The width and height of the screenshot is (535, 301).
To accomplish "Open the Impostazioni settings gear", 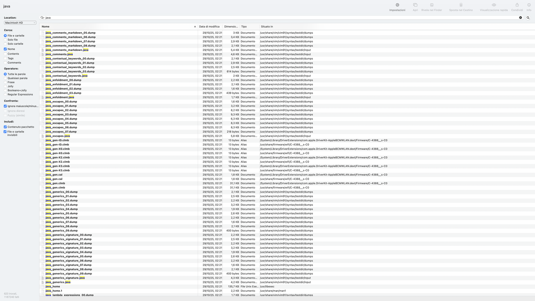I will click(397, 7).
